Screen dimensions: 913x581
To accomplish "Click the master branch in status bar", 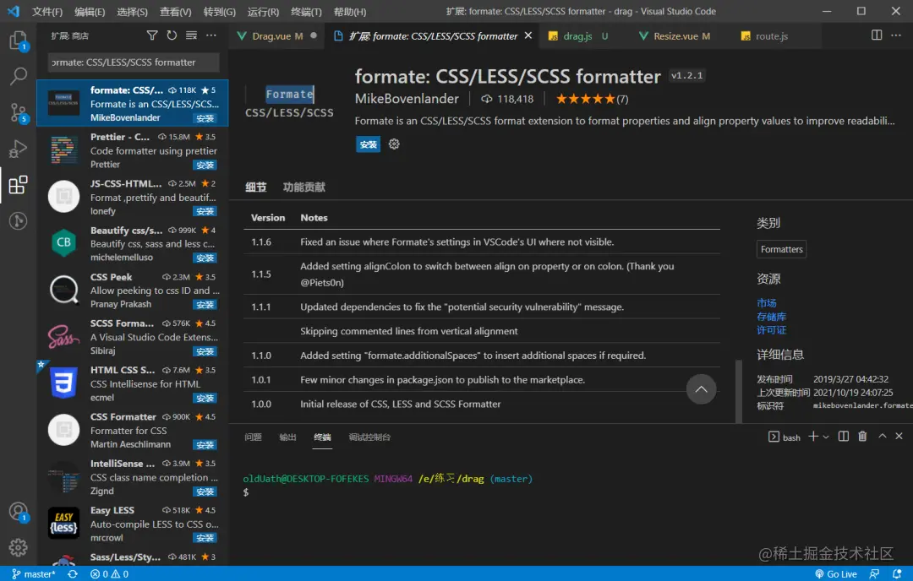I will (33, 574).
